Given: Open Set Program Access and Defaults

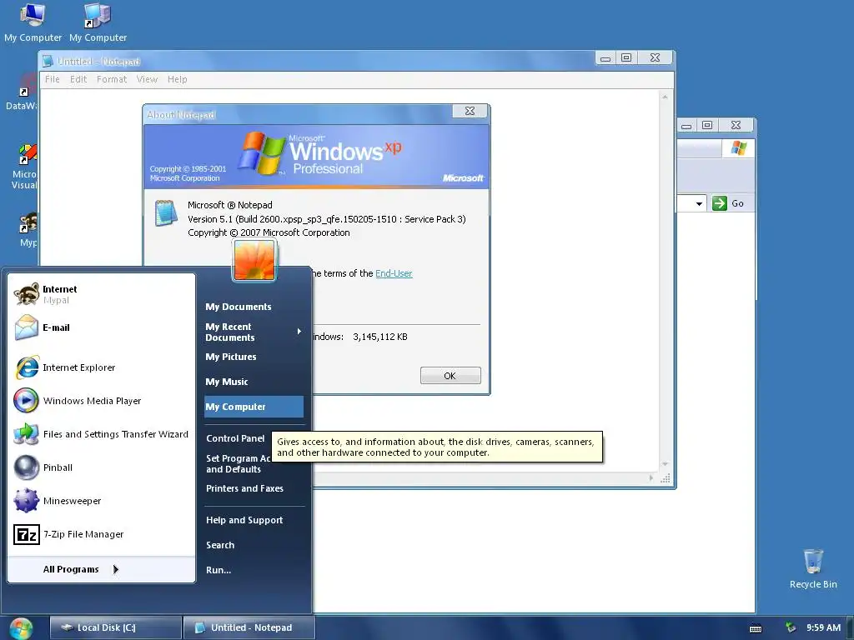Looking at the screenshot, I should click(x=239, y=463).
